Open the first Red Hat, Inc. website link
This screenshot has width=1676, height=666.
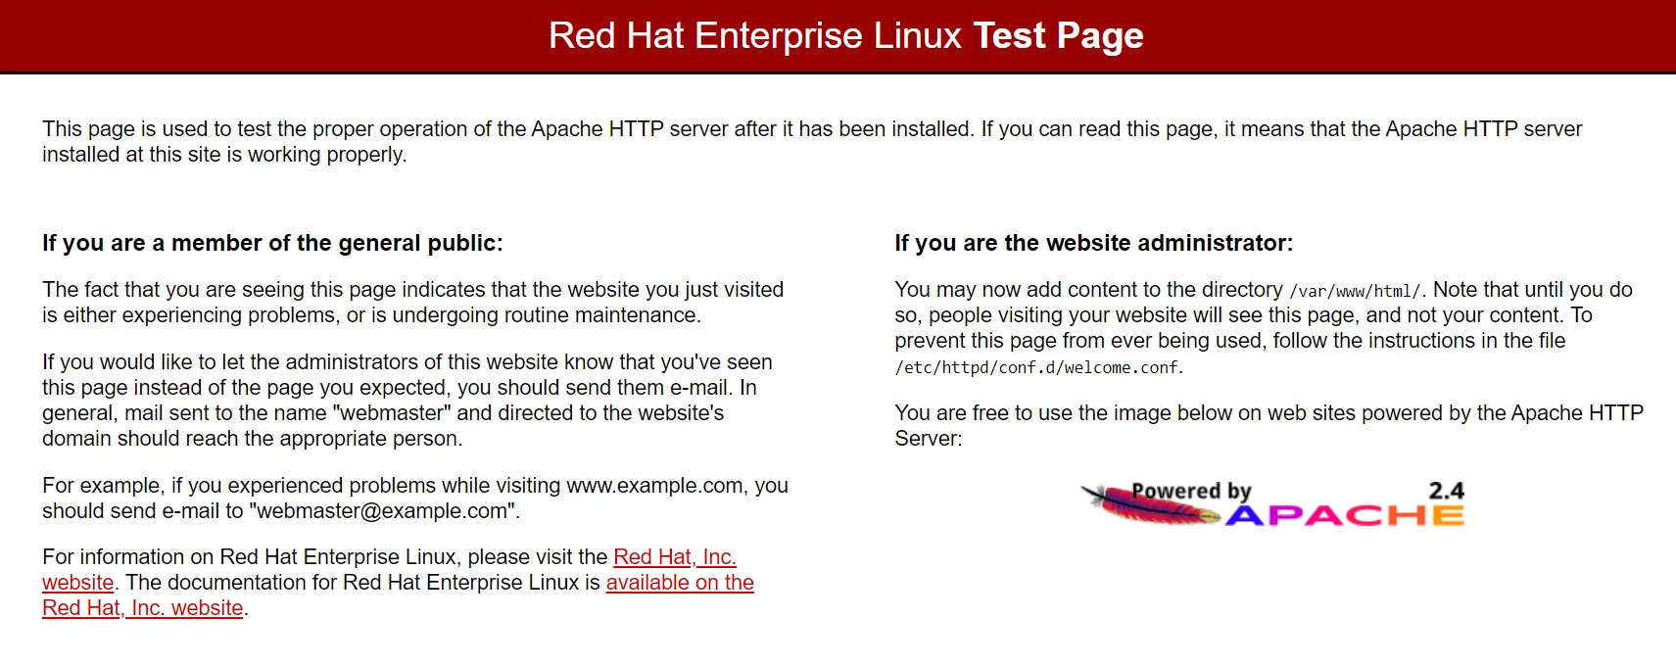coord(674,557)
